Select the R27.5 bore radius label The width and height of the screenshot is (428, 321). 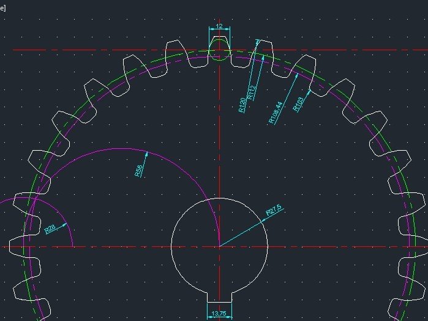click(x=274, y=210)
